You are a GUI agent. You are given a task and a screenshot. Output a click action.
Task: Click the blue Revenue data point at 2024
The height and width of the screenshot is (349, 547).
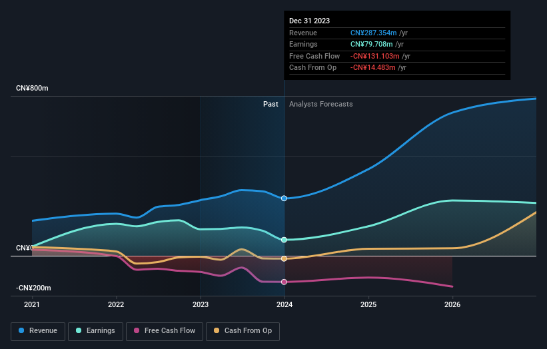pos(284,198)
